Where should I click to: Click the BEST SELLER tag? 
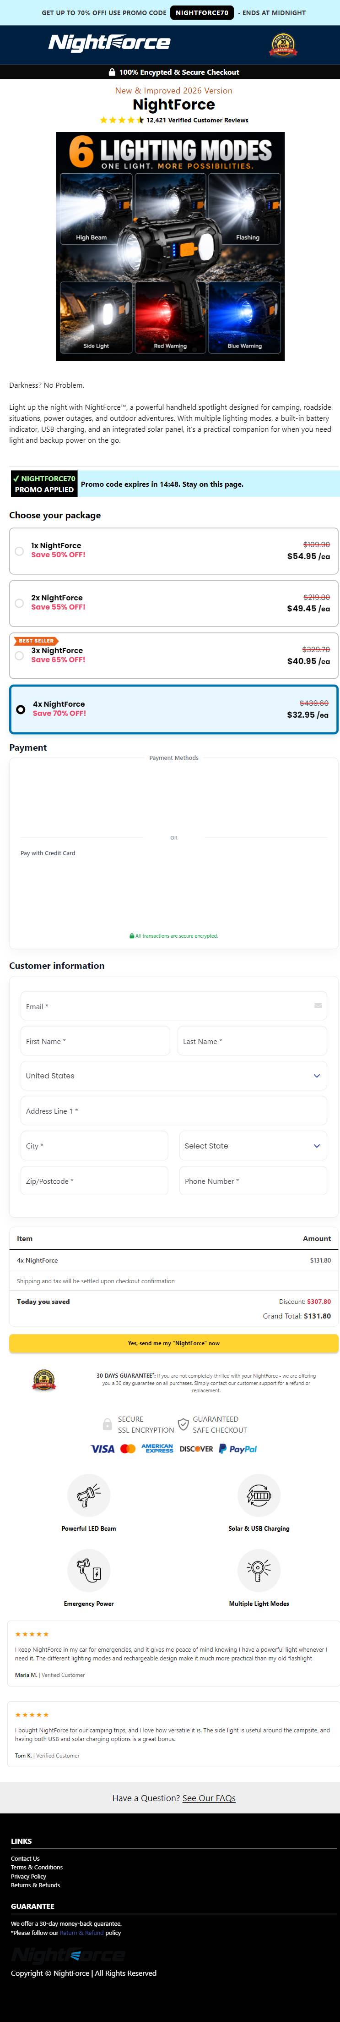click(36, 641)
